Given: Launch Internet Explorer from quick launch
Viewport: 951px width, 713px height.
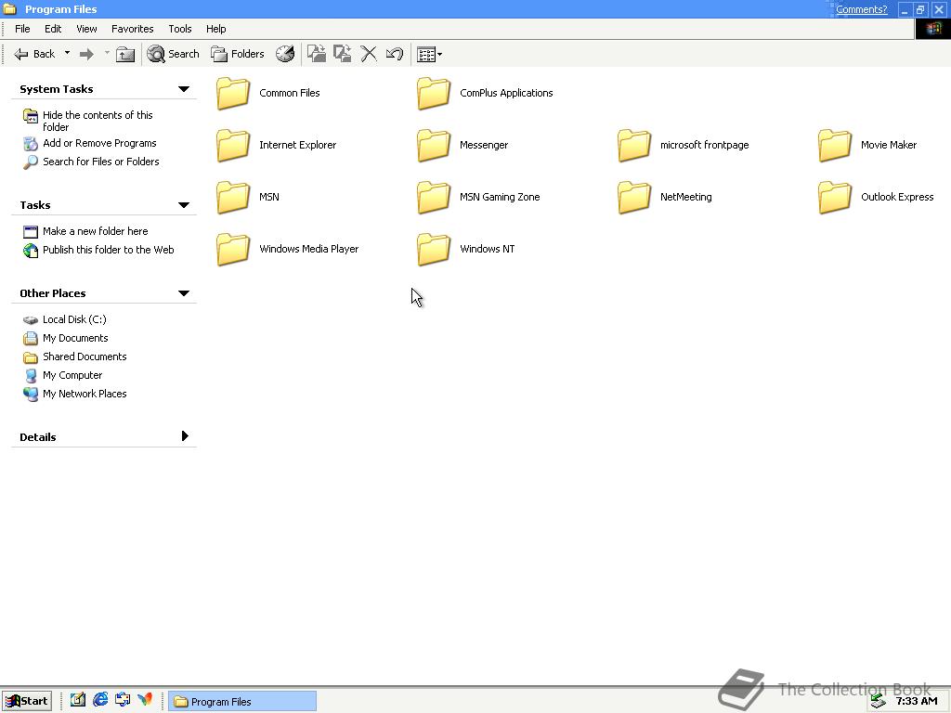Looking at the screenshot, I should tap(100, 700).
